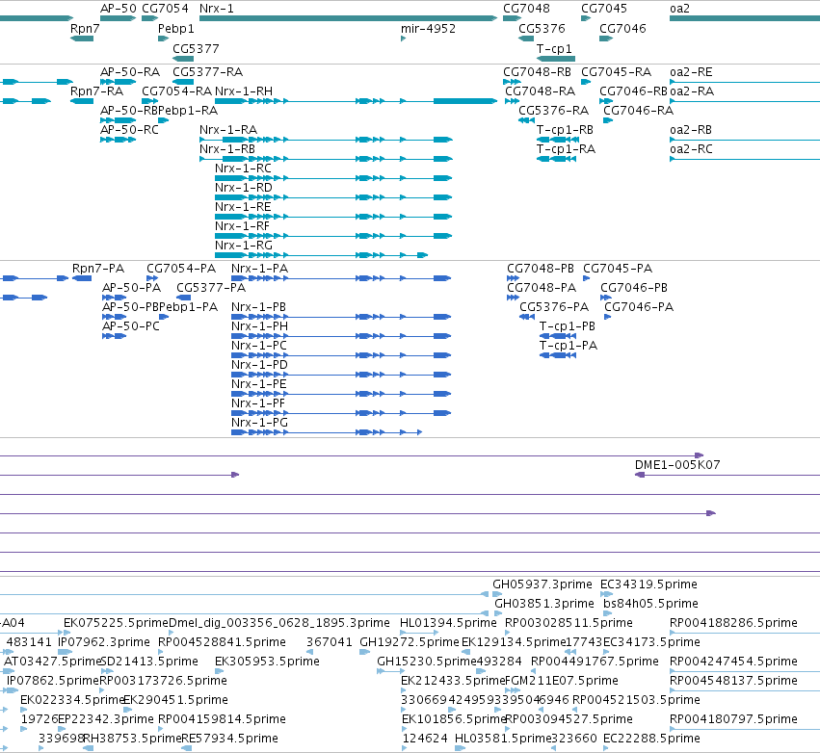Viewport: 820px width, 753px height.
Task: Select the oa2 gene label
Action: pos(679,9)
